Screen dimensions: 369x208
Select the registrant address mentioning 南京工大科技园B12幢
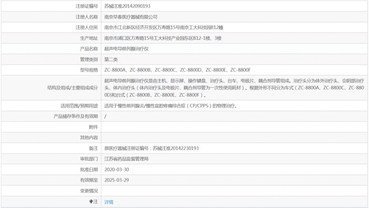click(x=164, y=28)
